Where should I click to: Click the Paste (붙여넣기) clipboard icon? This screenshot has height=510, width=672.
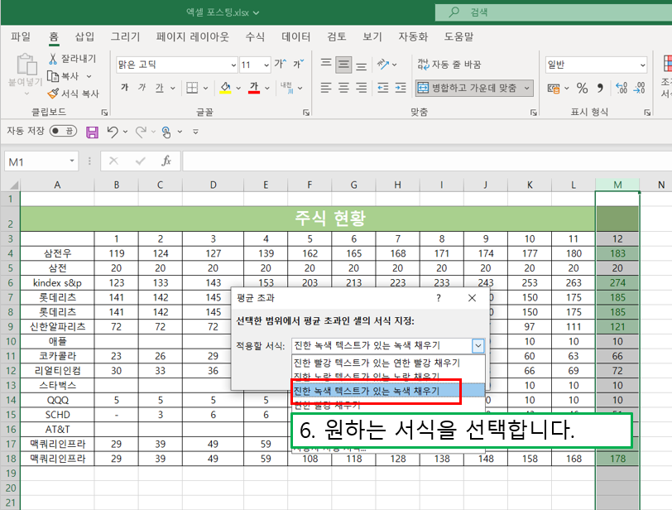[26, 65]
